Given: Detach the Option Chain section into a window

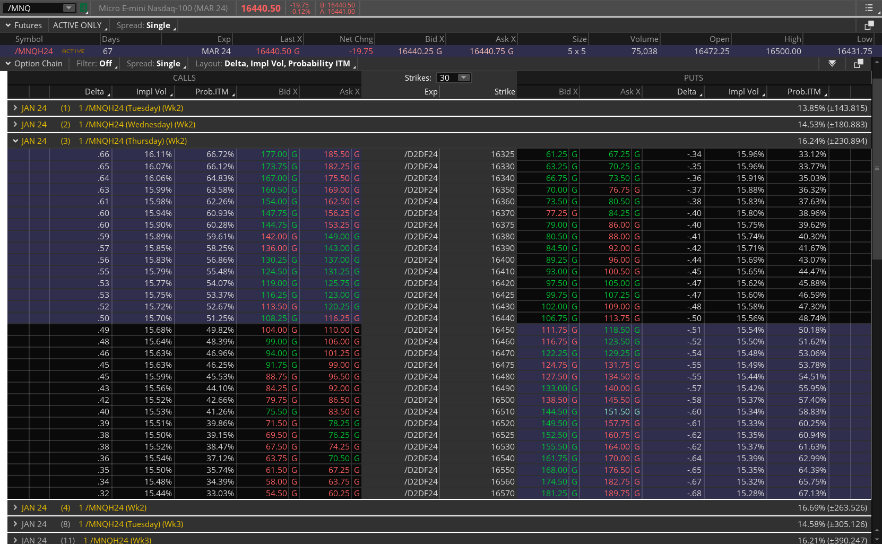Looking at the screenshot, I should (x=858, y=64).
